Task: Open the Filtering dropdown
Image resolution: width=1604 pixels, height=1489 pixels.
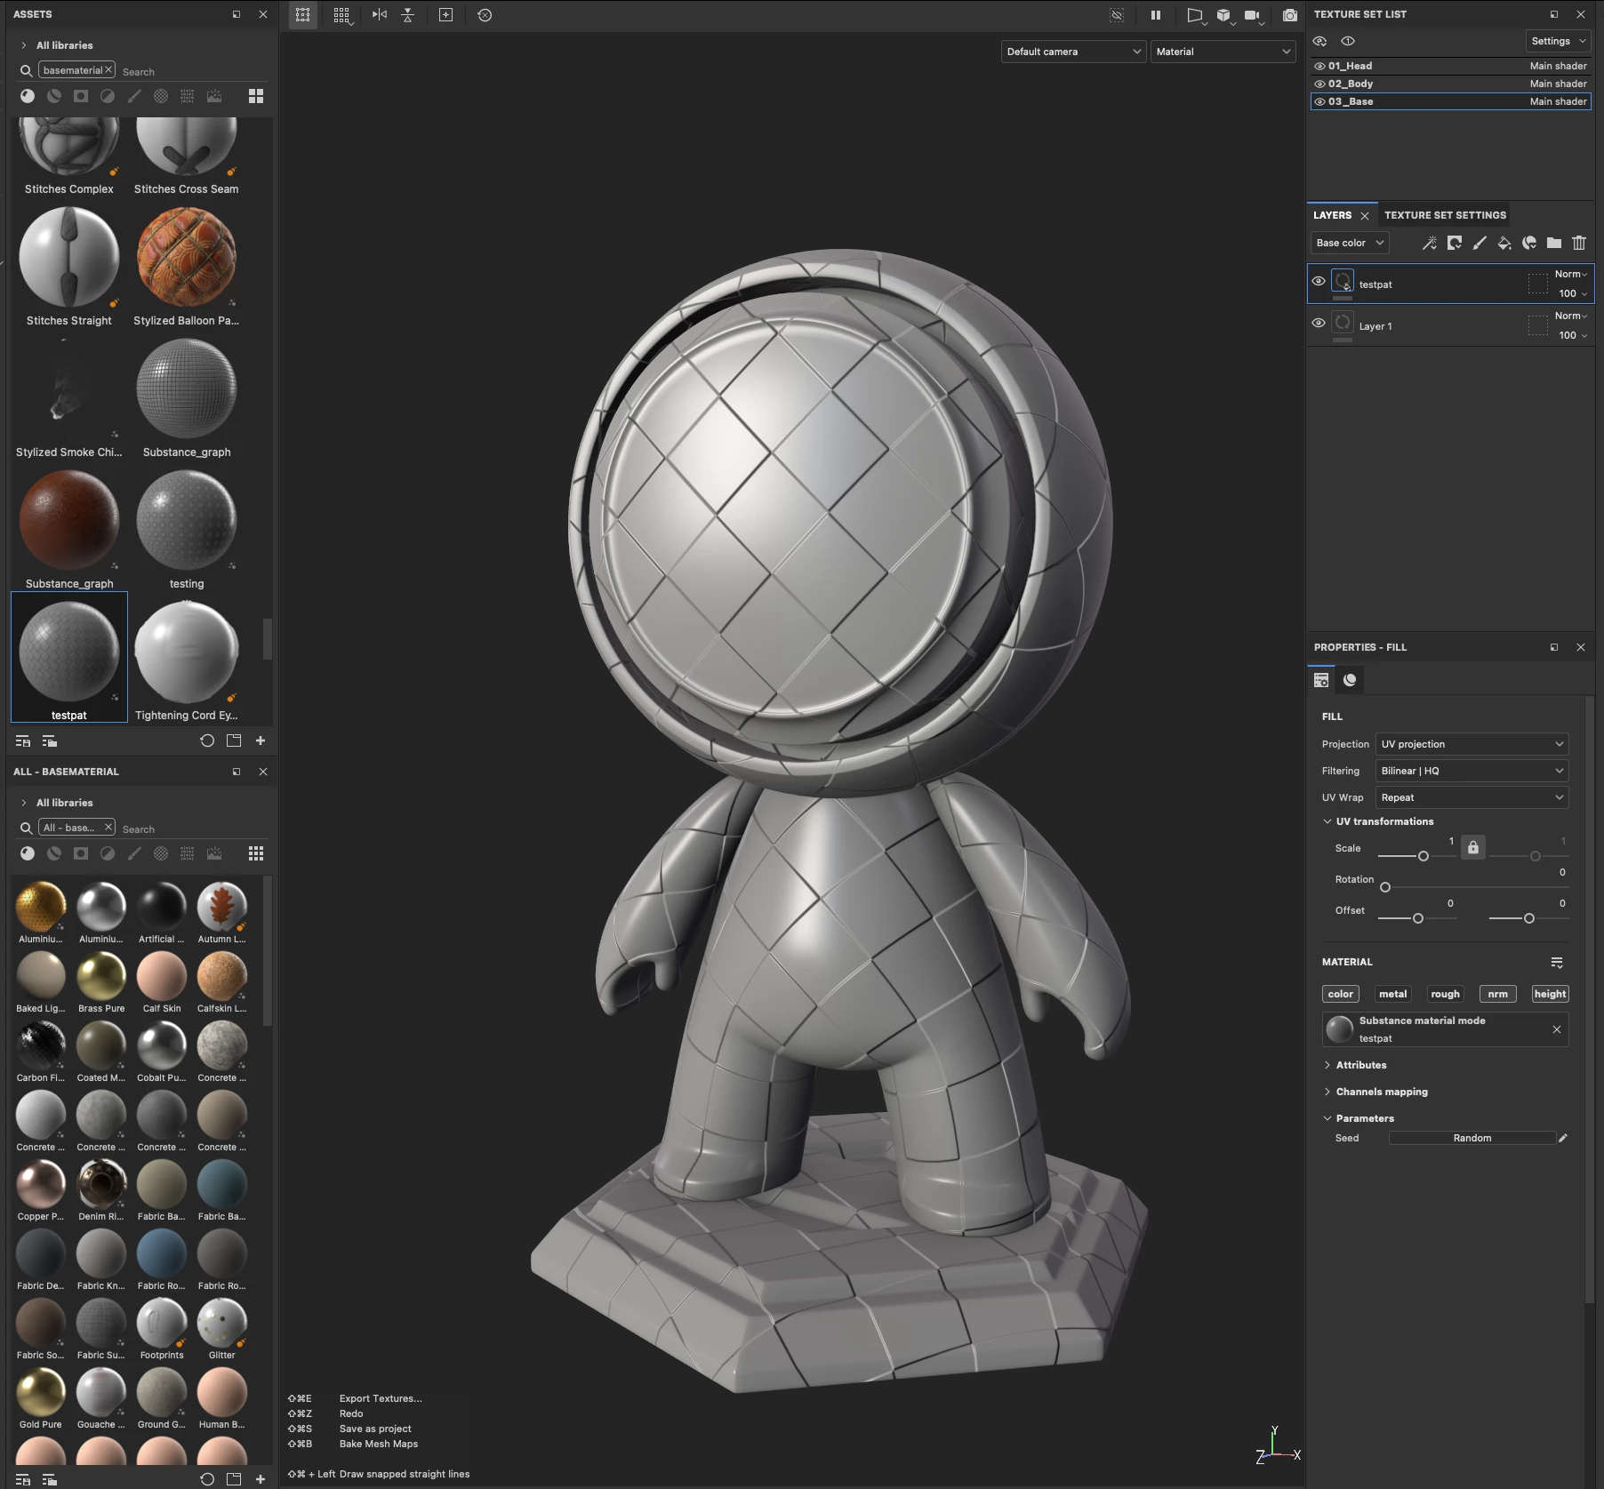Action: coord(1472,771)
